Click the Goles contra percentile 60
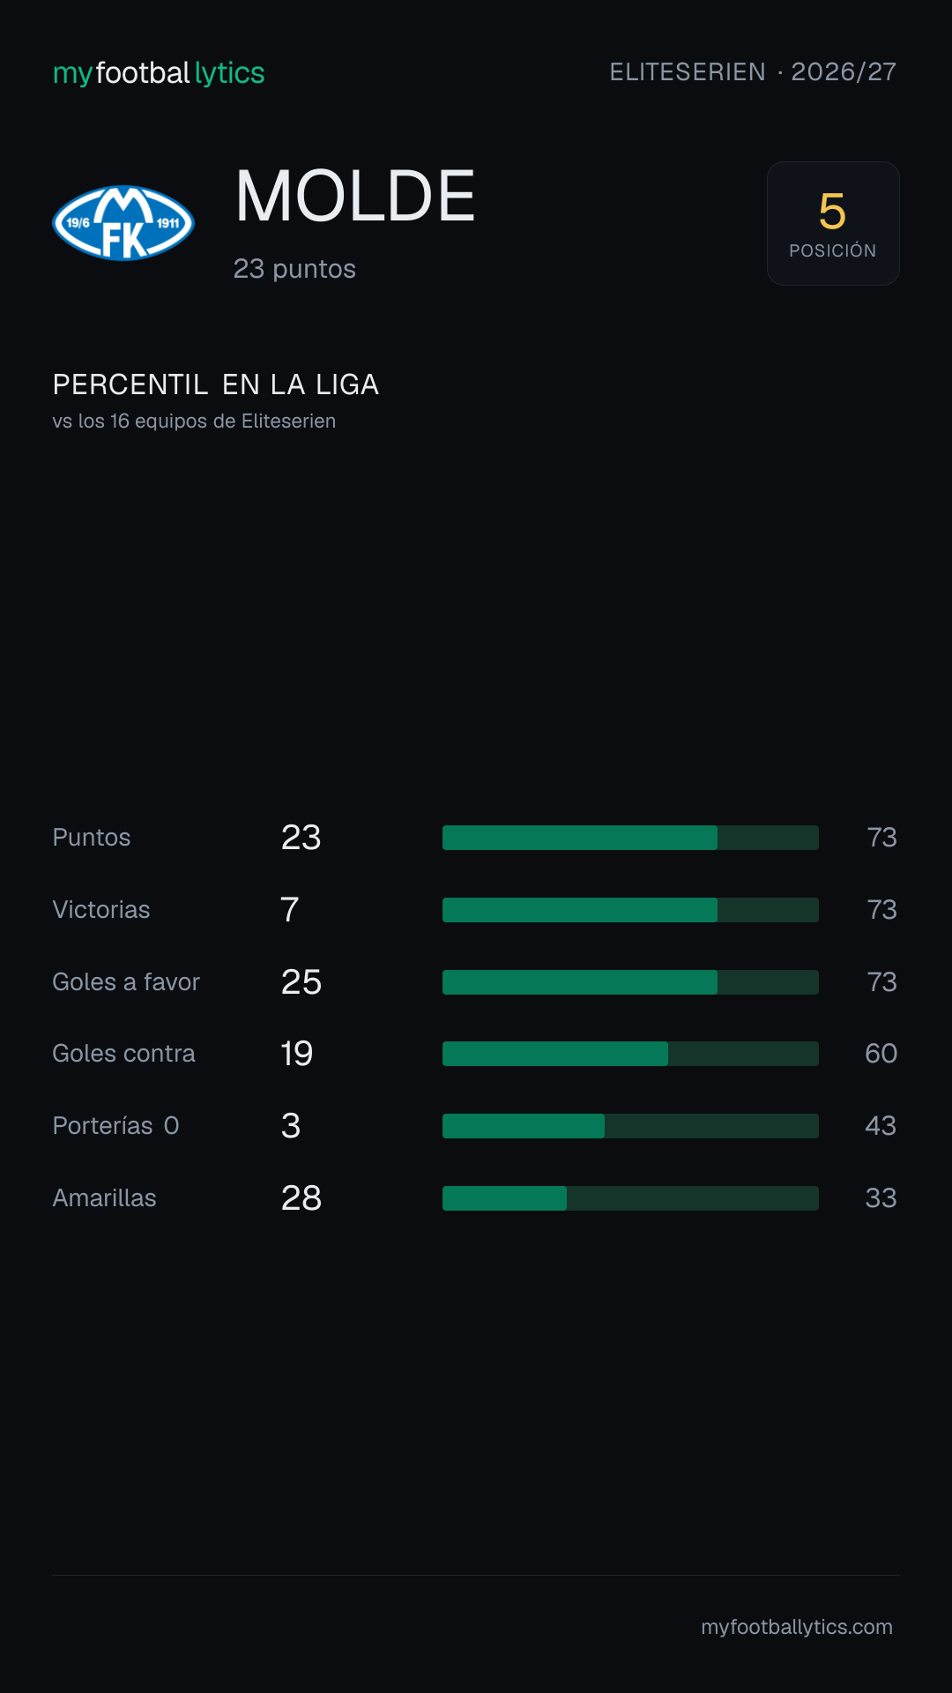 coord(881,1054)
